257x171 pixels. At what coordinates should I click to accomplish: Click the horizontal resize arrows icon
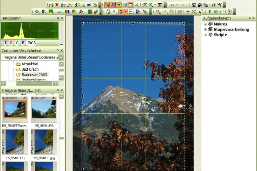tap(131, 12)
